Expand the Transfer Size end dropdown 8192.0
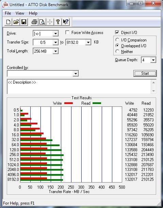 88,42
